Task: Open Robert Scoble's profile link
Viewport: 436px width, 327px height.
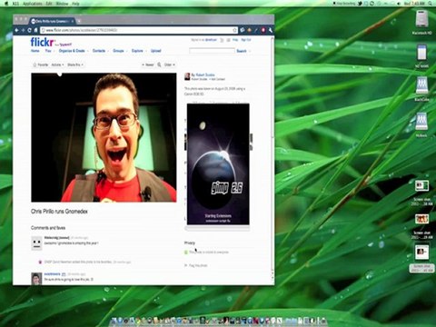Action: point(205,74)
